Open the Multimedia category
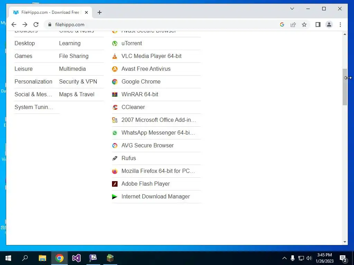The height and width of the screenshot is (265, 354). tap(72, 69)
